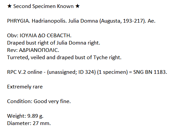Image resolution: width=173 pixels, height=129 pixels.
Task: Click the 'Obv:' label
Action: coord(13,36)
